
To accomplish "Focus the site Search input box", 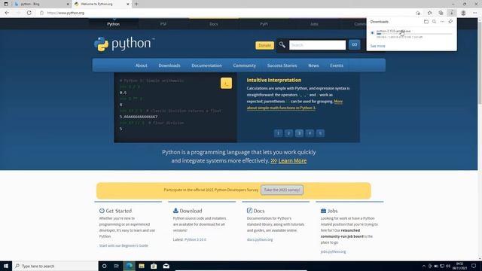I will 317,45.
